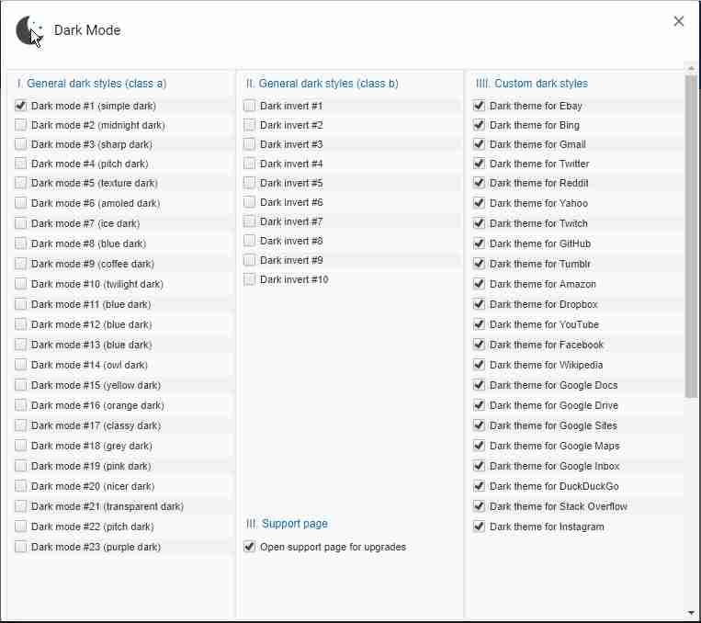Select Dark mode #6 (amoled dark) checkbox
701x623 pixels.
tap(20, 203)
